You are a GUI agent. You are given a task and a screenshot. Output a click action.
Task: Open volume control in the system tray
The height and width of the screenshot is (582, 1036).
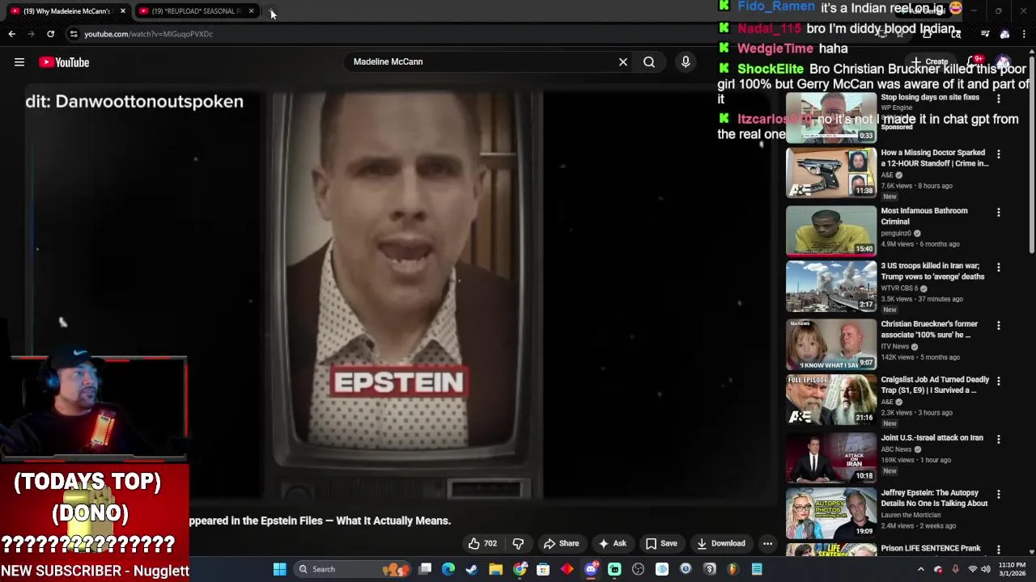987,569
